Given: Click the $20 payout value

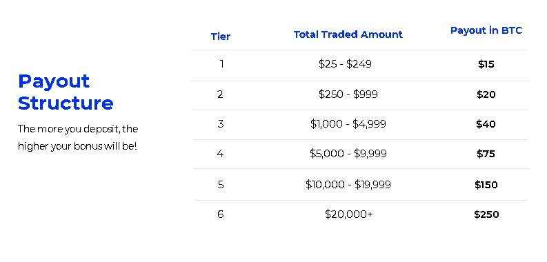Looking at the screenshot, I should click(486, 94).
